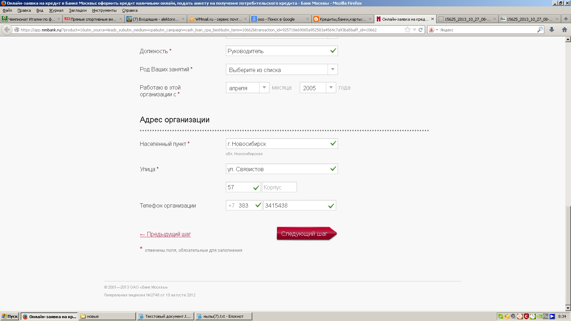Click green checkmark in Должность field
571x321 pixels.
tap(333, 51)
